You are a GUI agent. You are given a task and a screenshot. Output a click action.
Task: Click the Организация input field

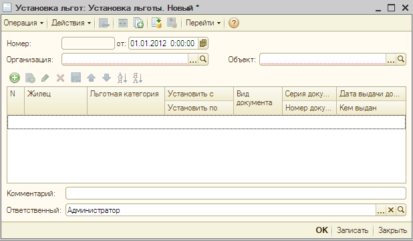coord(125,60)
